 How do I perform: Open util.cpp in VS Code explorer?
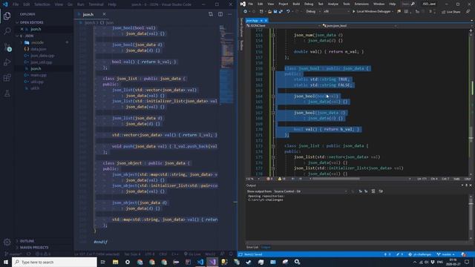click(x=37, y=82)
